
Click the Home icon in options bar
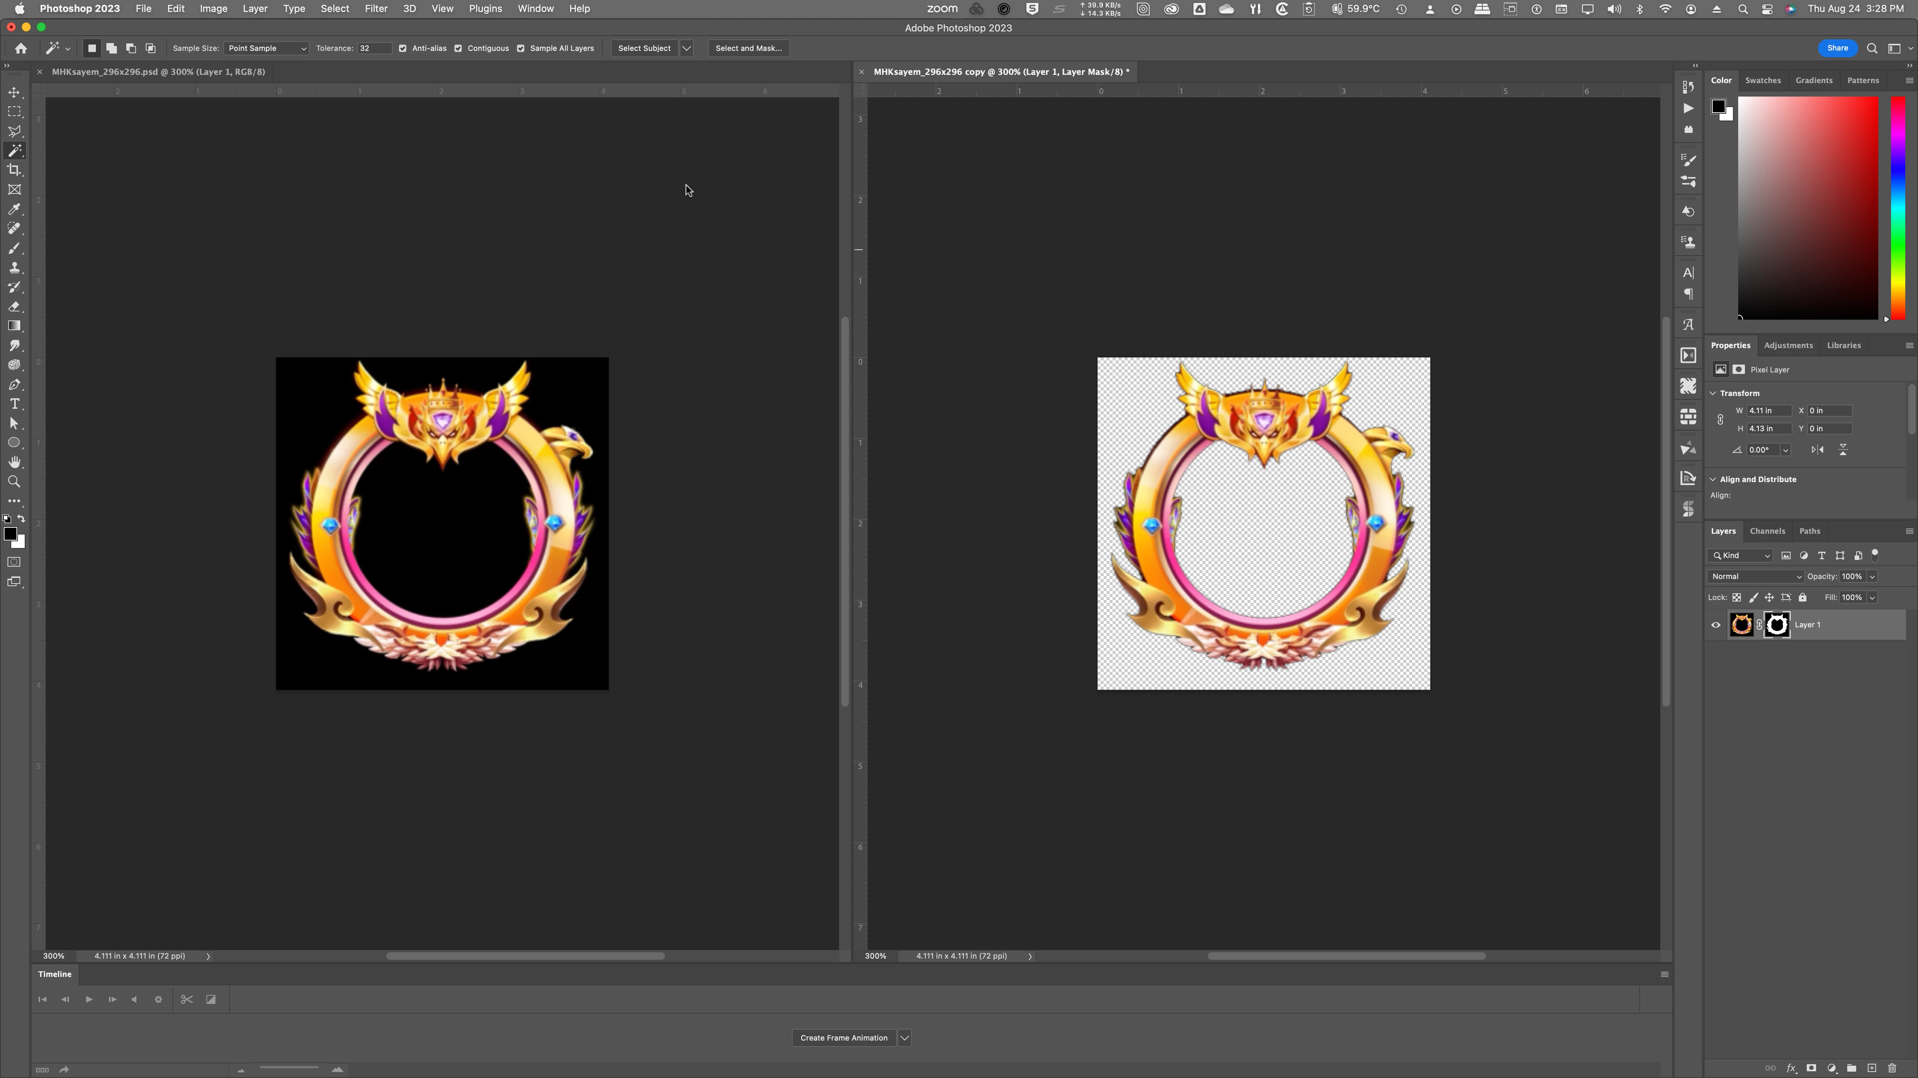21,48
